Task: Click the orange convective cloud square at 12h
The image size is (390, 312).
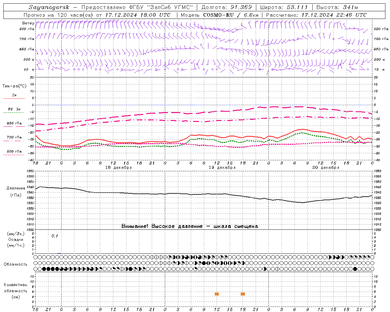Action: (x=217, y=294)
